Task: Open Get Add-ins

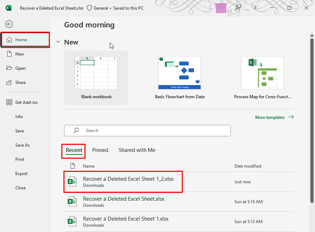Action: pyautogui.click(x=26, y=102)
